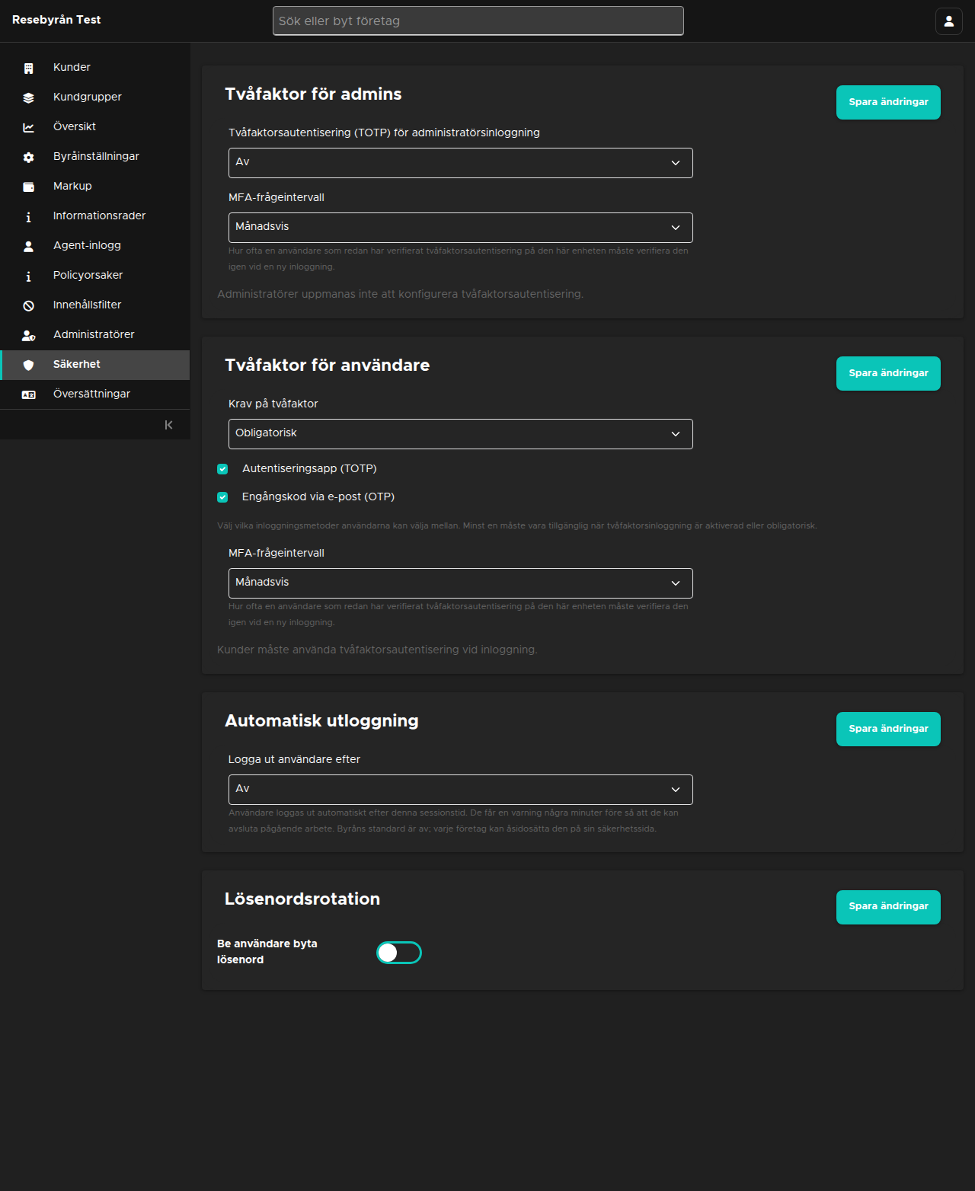Open Kundgrupper menu item
Screen dimensions: 975x1191
[x=95, y=97]
